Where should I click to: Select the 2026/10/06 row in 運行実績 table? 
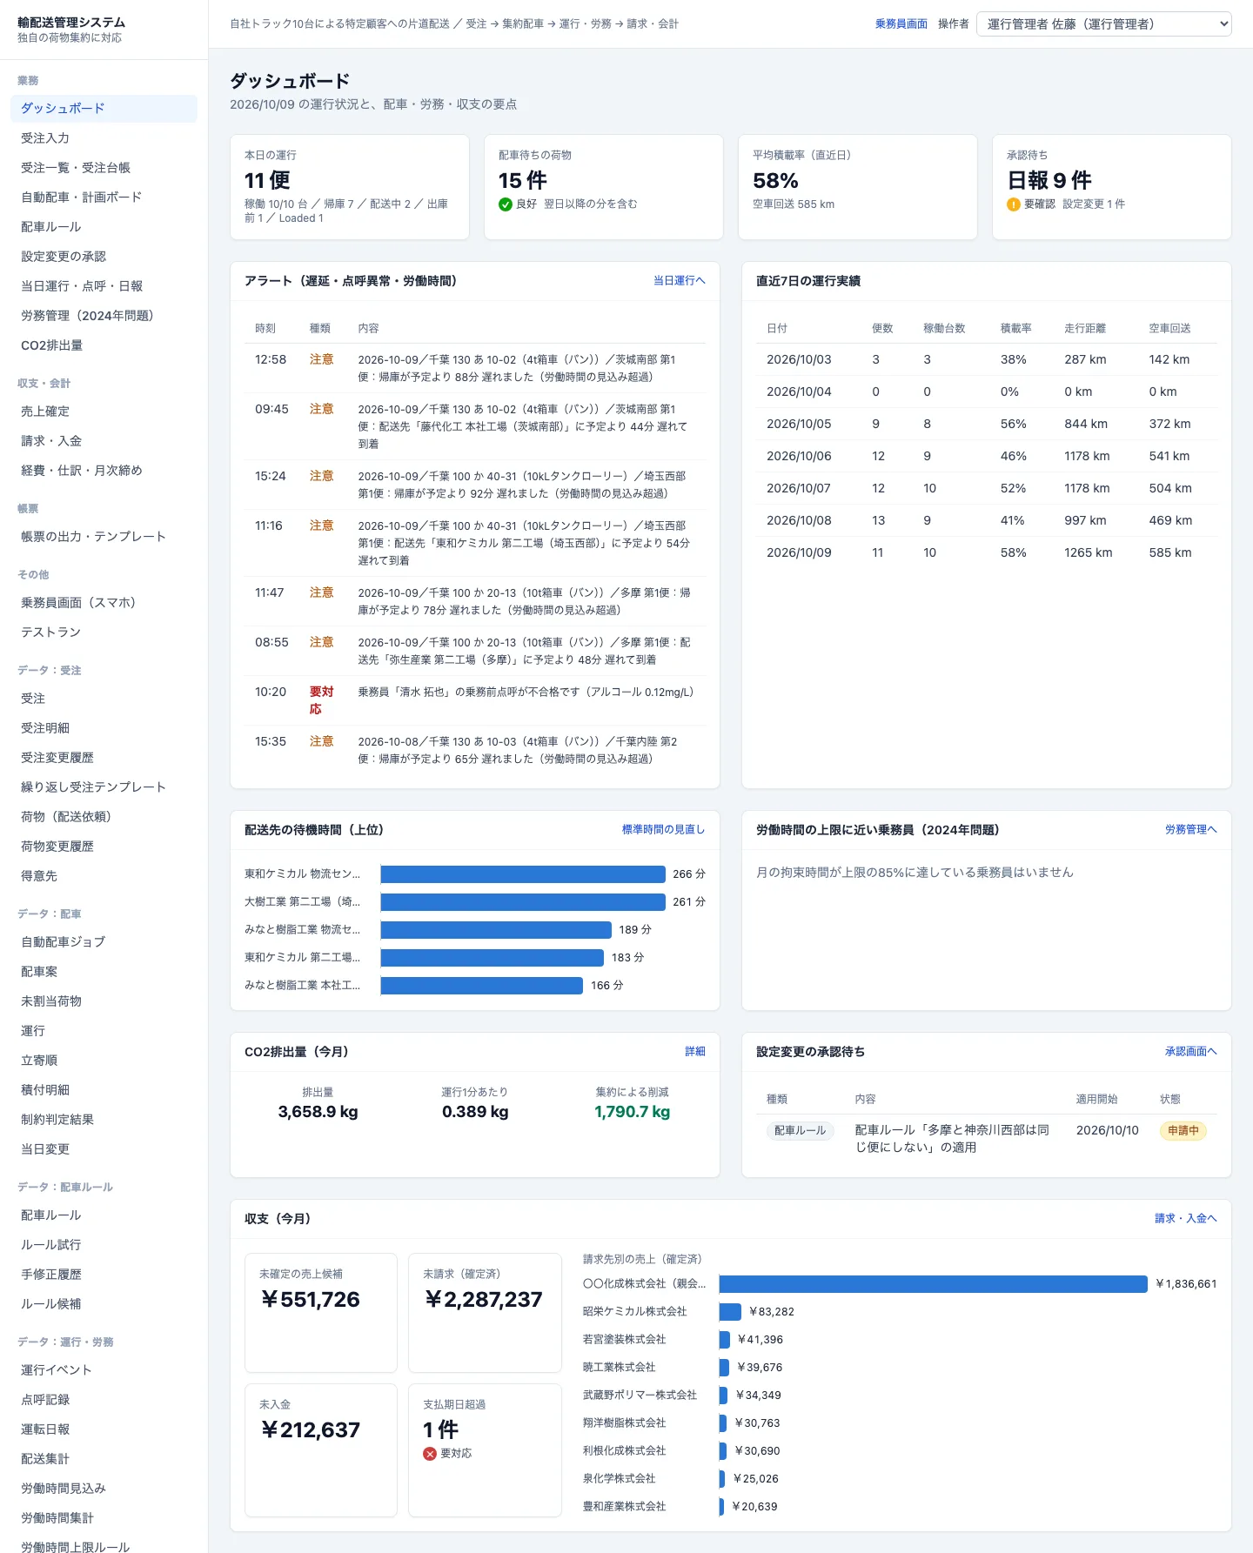(987, 456)
